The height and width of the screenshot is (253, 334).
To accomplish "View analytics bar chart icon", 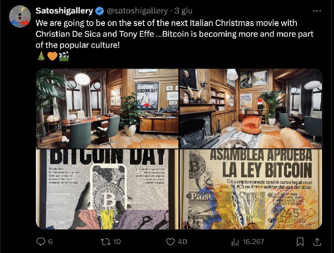I will coord(235,242).
